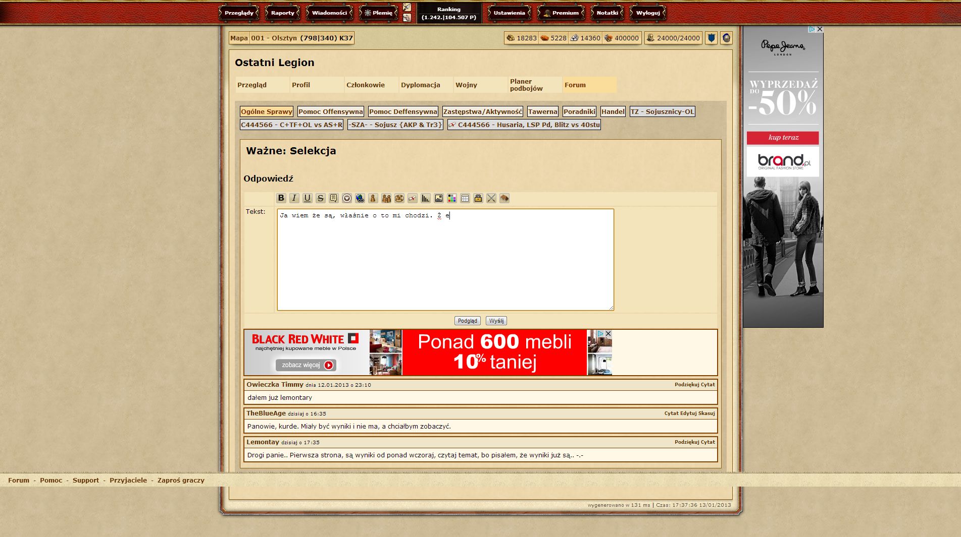This screenshot has height=537, width=961.
Task: Click Edytuj on TheBlueAge's post
Action: pos(688,413)
